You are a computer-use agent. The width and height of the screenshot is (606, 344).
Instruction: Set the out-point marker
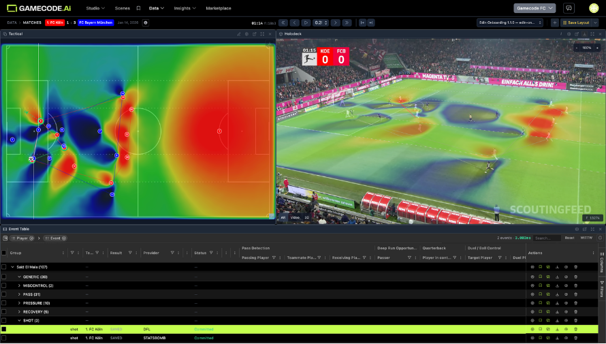tap(371, 22)
